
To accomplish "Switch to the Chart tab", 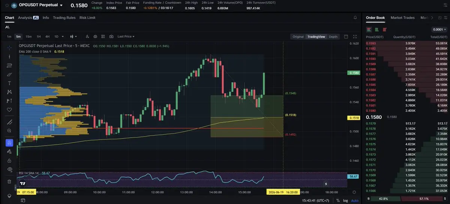I will click(x=9, y=18).
